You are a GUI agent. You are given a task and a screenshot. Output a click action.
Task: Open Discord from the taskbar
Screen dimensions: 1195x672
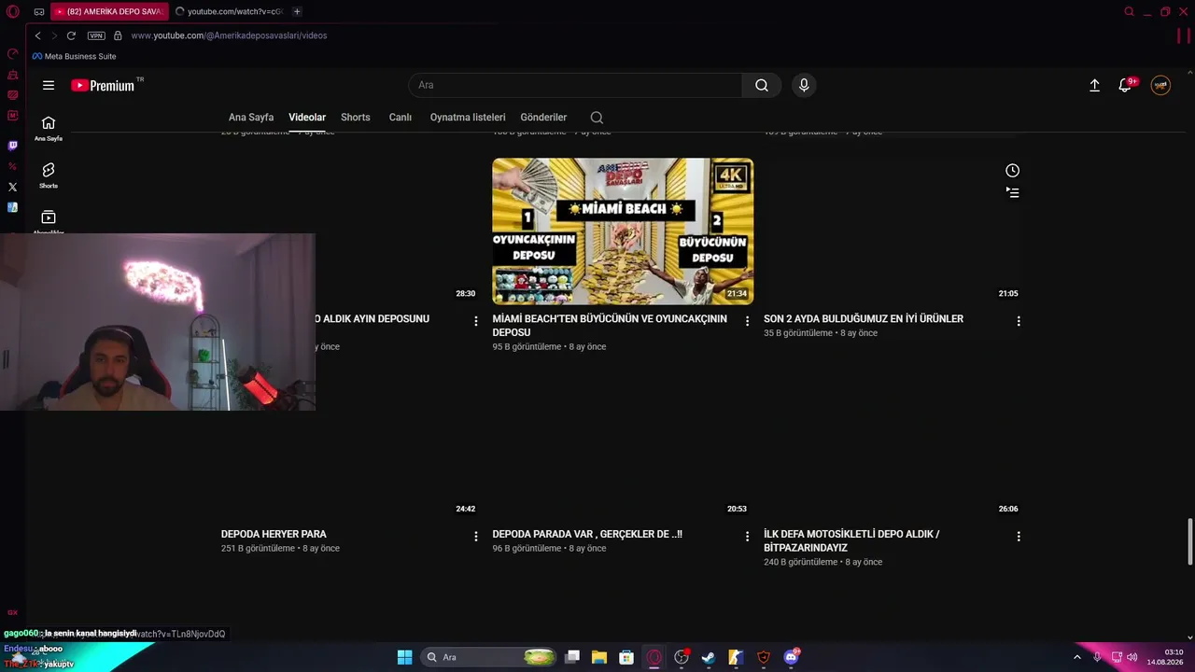792,657
